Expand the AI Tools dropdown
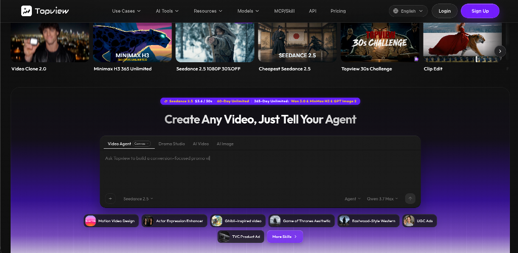Screen dimensions: 518x253 click(x=167, y=11)
